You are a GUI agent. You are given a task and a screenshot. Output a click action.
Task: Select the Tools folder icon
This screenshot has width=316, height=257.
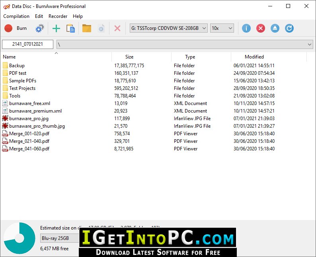pyautogui.click(x=5, y=95)
